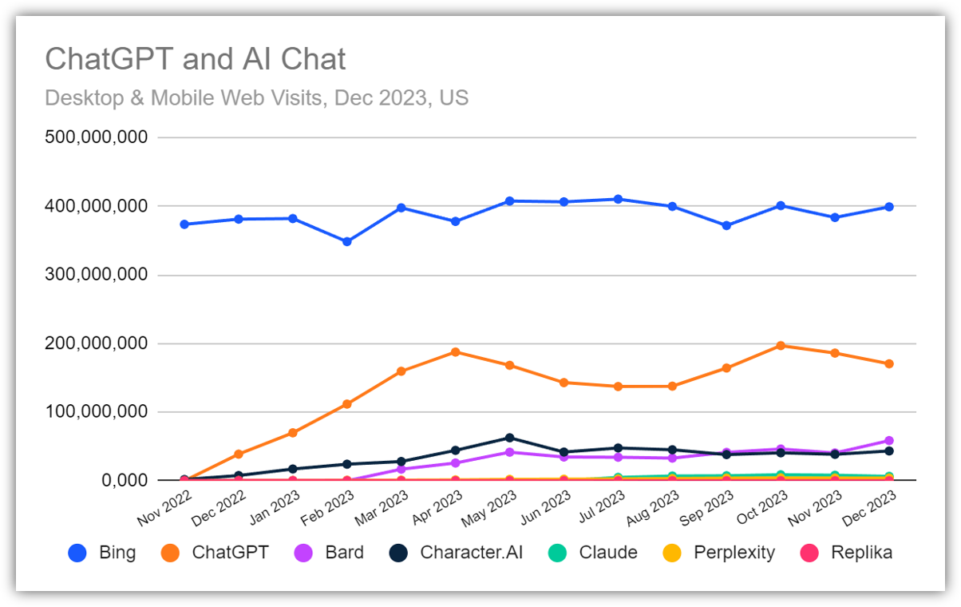Click Character.AI's data point at May 2023

(x=510, y=438)
